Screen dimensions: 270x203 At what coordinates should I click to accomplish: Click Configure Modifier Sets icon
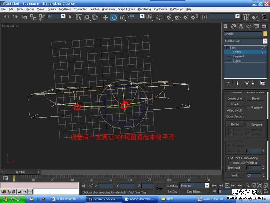pos(262,83)
